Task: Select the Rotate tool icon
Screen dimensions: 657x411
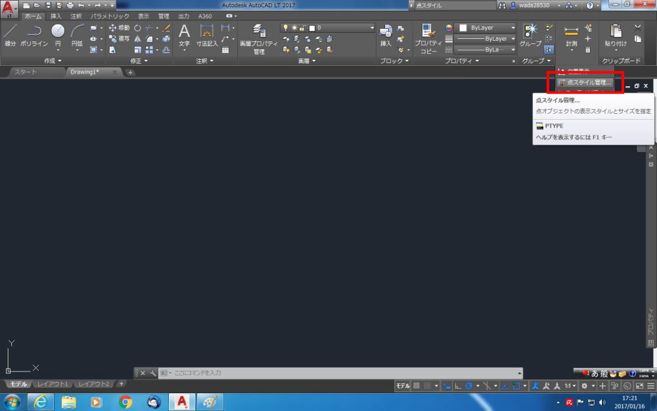Action: (x=137, y=28)
